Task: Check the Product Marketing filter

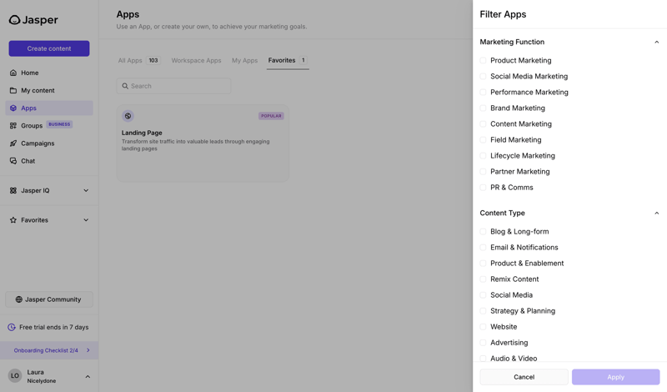Action: [483, 60]
